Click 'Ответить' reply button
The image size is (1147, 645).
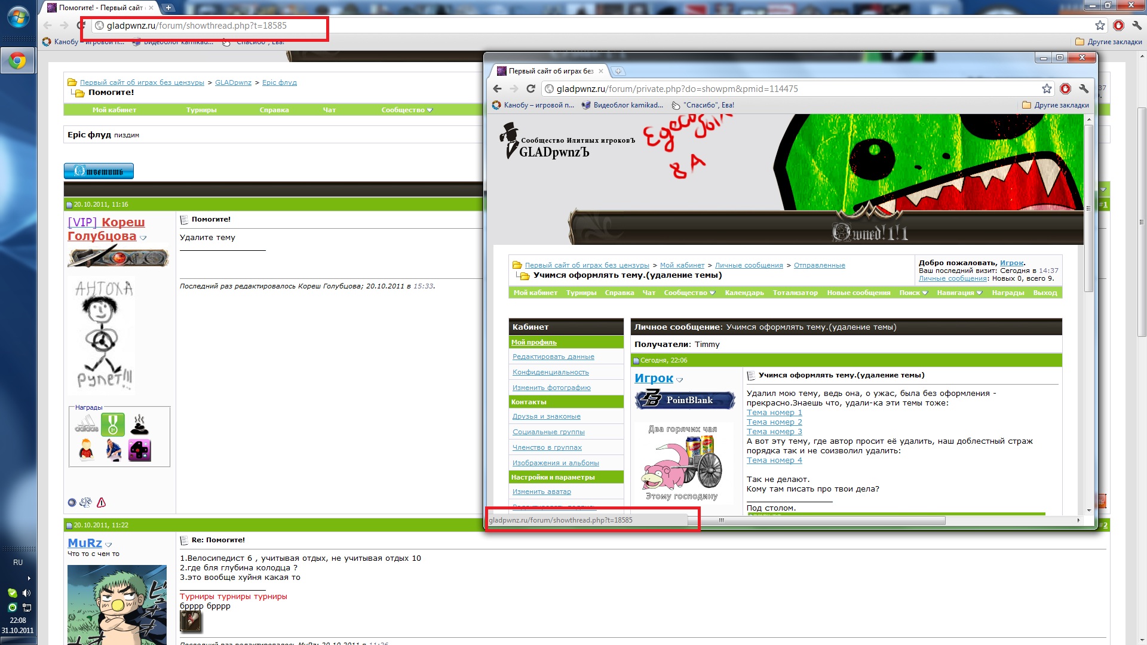(99, 171)
